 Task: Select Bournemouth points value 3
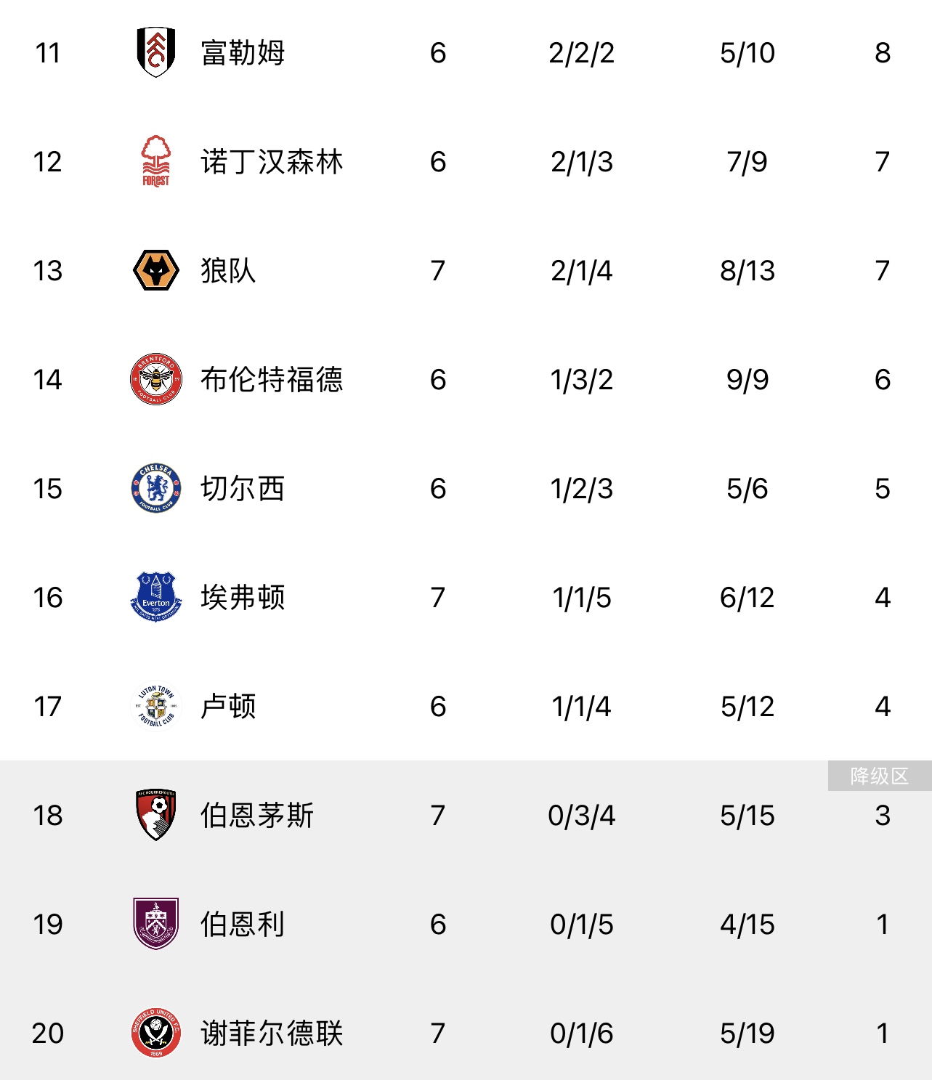pos(883,816)
